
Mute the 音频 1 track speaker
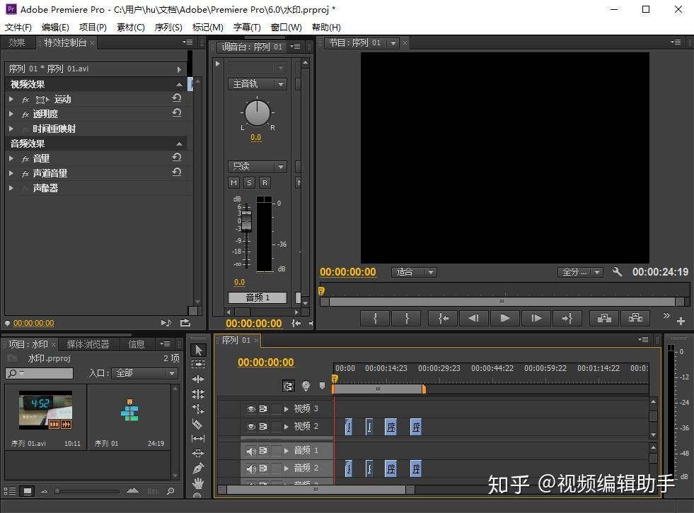251,451
